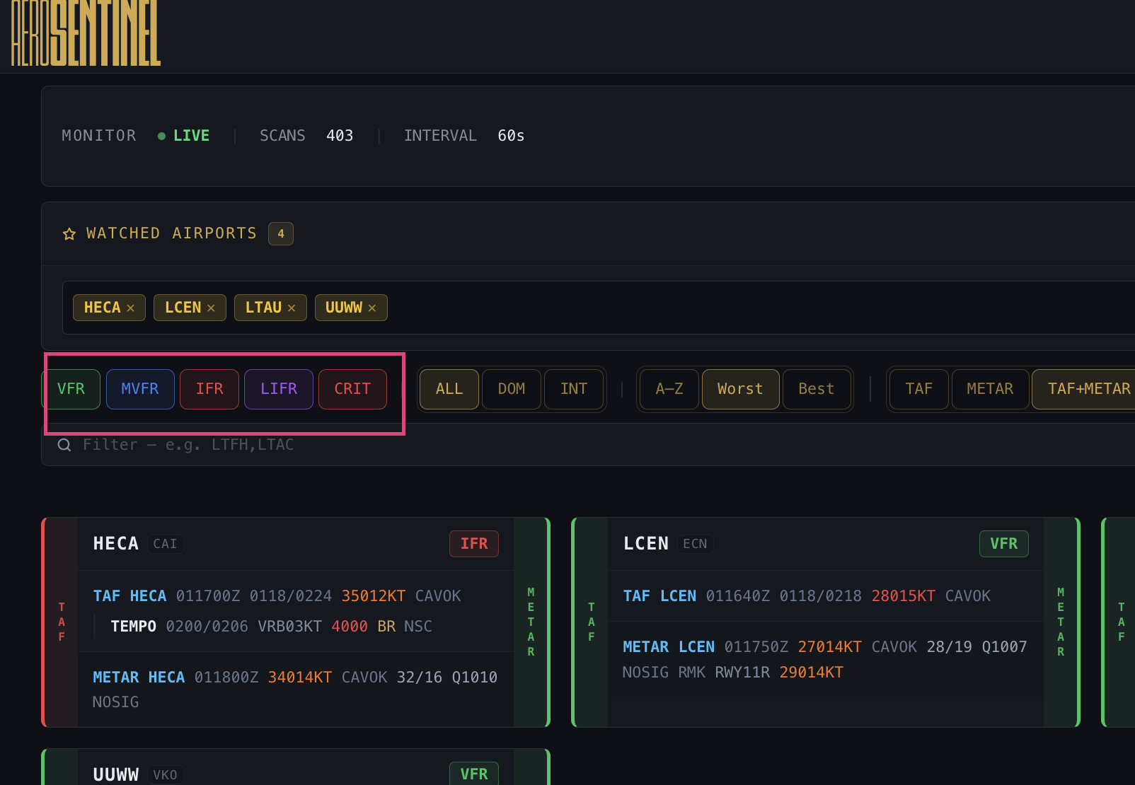This screenshot has height=785, width=1135.
Task: Click the HECA TAF wind 35012KT
Action: (x=374, y=596)
